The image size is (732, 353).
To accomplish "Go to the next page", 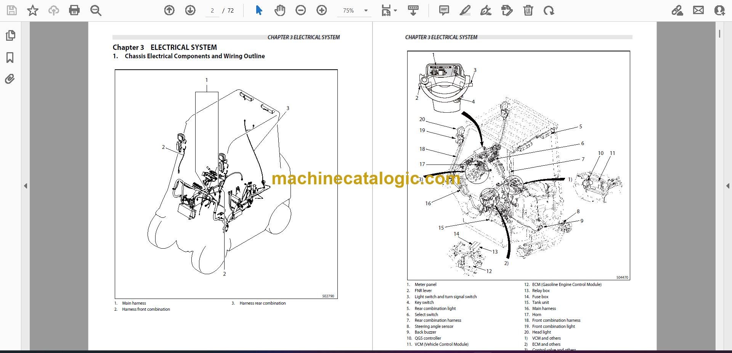I will 190,10.
